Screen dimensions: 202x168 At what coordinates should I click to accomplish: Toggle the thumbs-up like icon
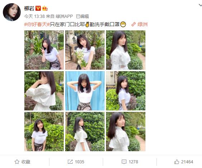point(177,162)
